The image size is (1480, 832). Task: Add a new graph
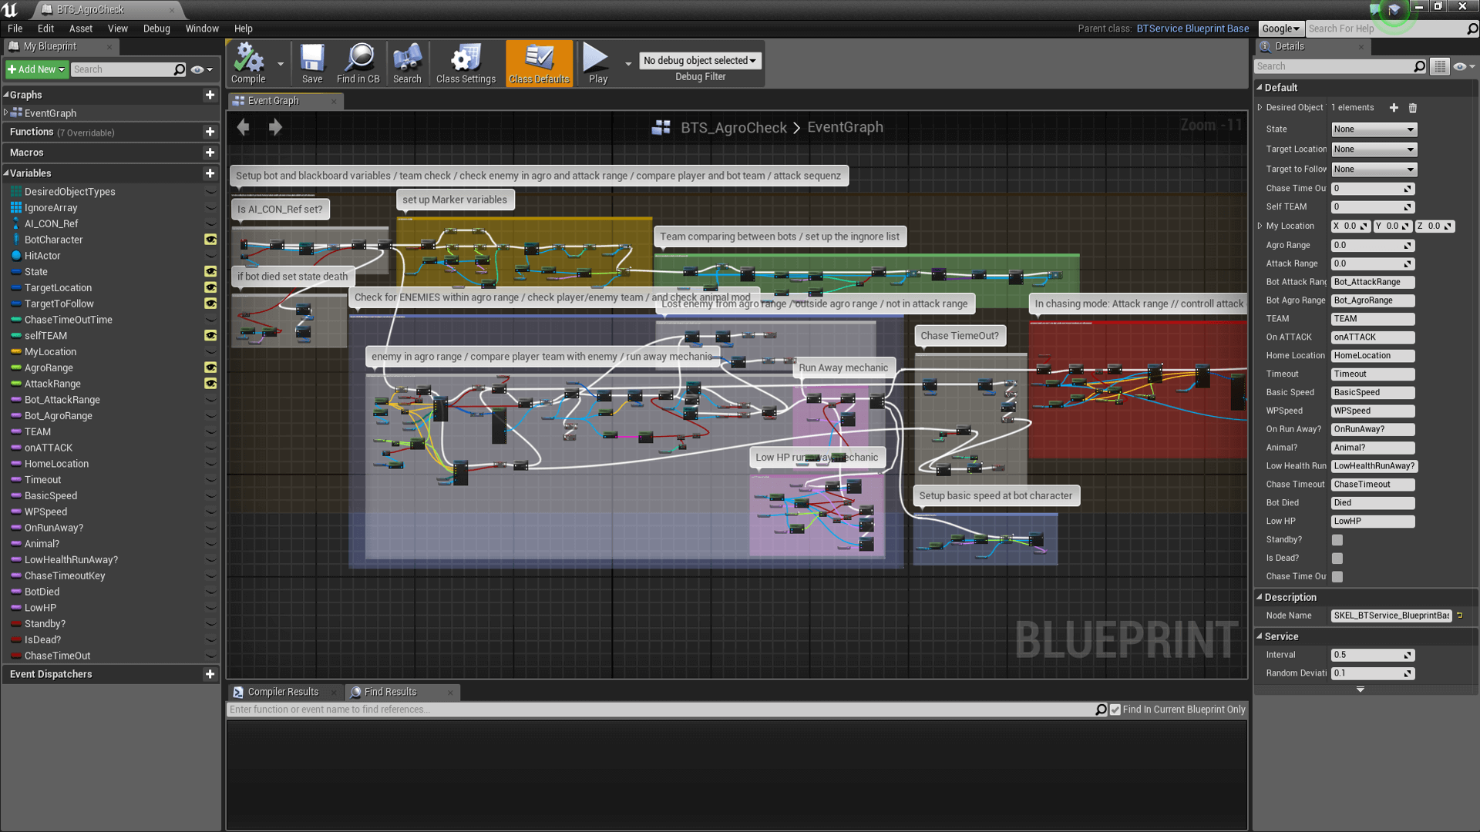coord(210,95)
